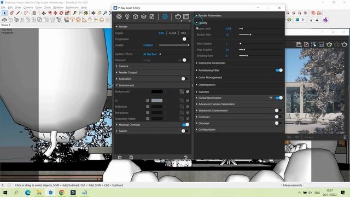The width and height of the screenshot is (350, 197).
Task: Collapse the Render section
Action: [x=153, y=27]
